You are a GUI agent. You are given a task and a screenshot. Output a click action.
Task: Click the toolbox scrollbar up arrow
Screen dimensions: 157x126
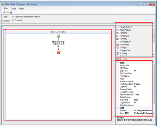(154, 27)
